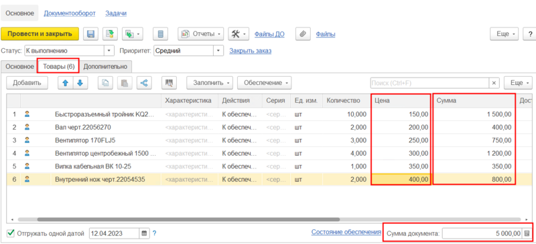The image size is (536, 244).
Task: Open the Отчеты dropdown menu
Action: click(x=200, y=34)
